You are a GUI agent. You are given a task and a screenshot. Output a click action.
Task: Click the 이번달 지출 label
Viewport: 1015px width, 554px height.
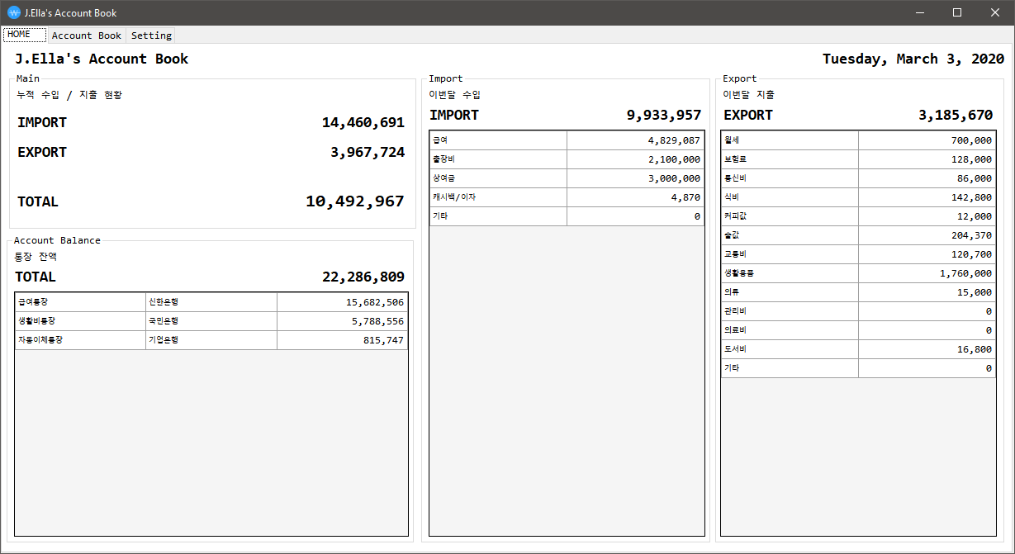tap(749, 95)
